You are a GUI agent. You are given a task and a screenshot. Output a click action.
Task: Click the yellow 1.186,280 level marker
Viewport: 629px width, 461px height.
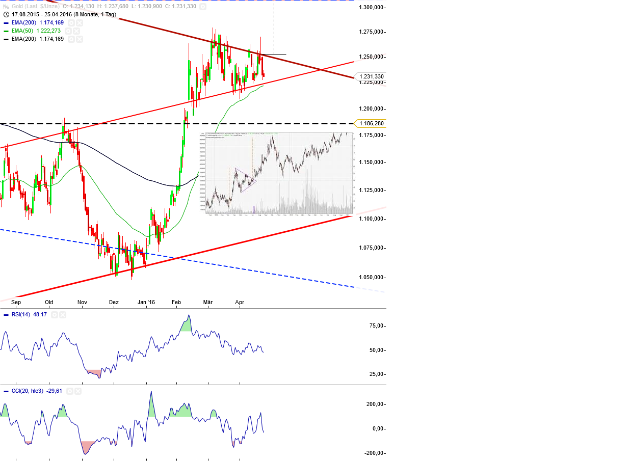[x=371, y=123]
